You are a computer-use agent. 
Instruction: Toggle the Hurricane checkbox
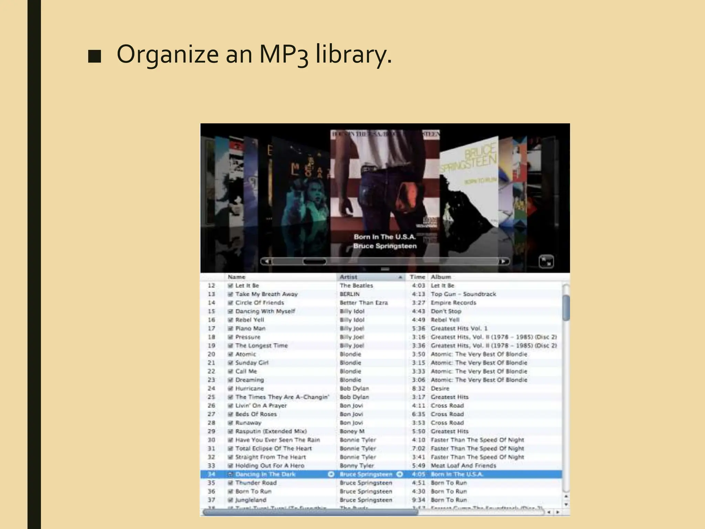pyautogui.click(x=230, y=388)
